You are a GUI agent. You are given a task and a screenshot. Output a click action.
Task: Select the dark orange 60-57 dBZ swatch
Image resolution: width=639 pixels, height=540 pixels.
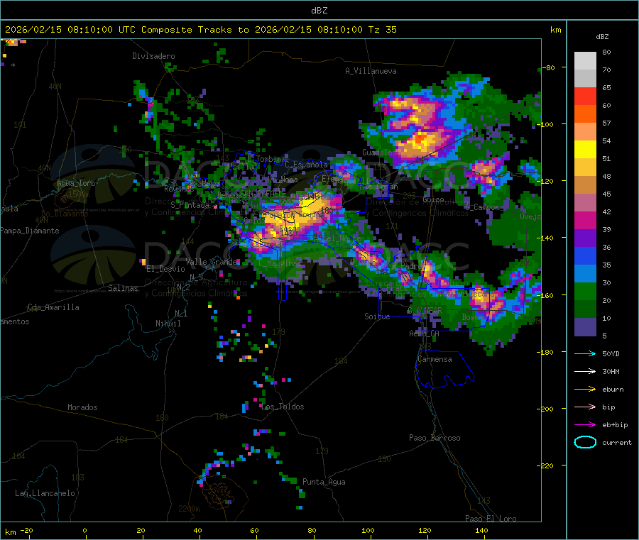pos(585,114)
